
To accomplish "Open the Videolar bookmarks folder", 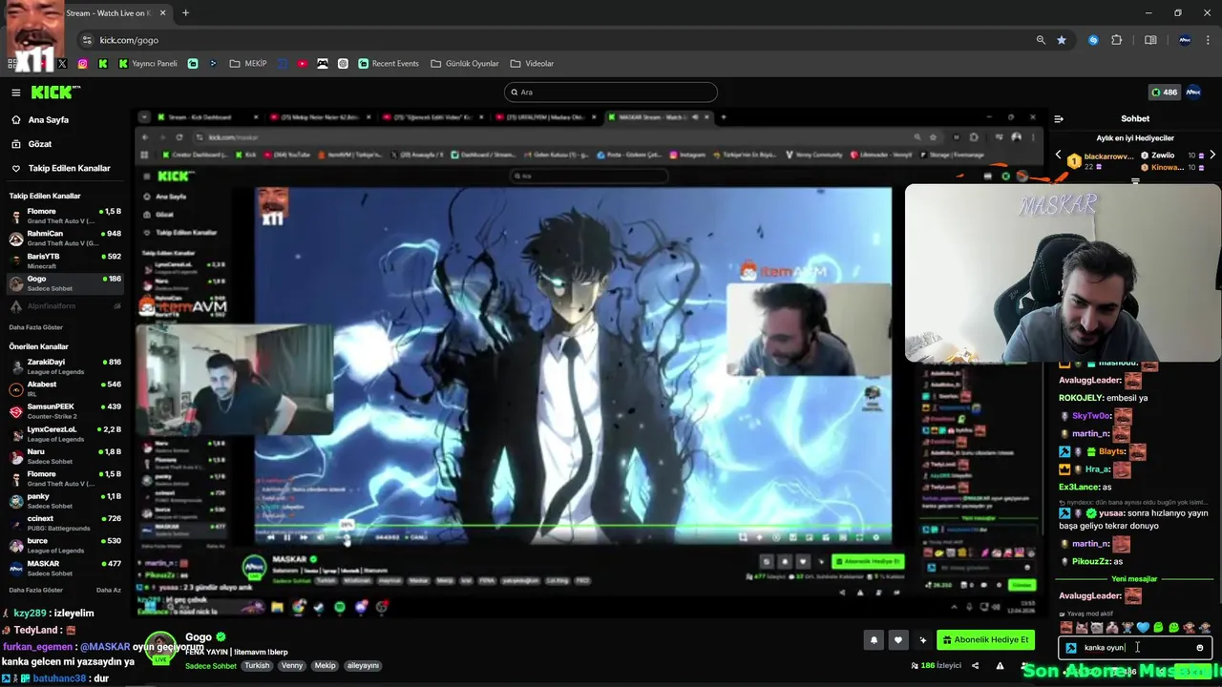I will pyautogui.click(x=532, y=64).
